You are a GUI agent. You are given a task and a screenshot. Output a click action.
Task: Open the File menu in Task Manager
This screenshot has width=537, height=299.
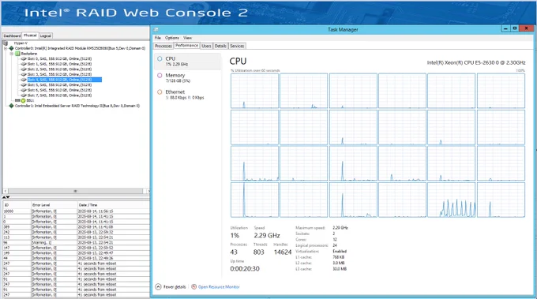coord(157,38)
